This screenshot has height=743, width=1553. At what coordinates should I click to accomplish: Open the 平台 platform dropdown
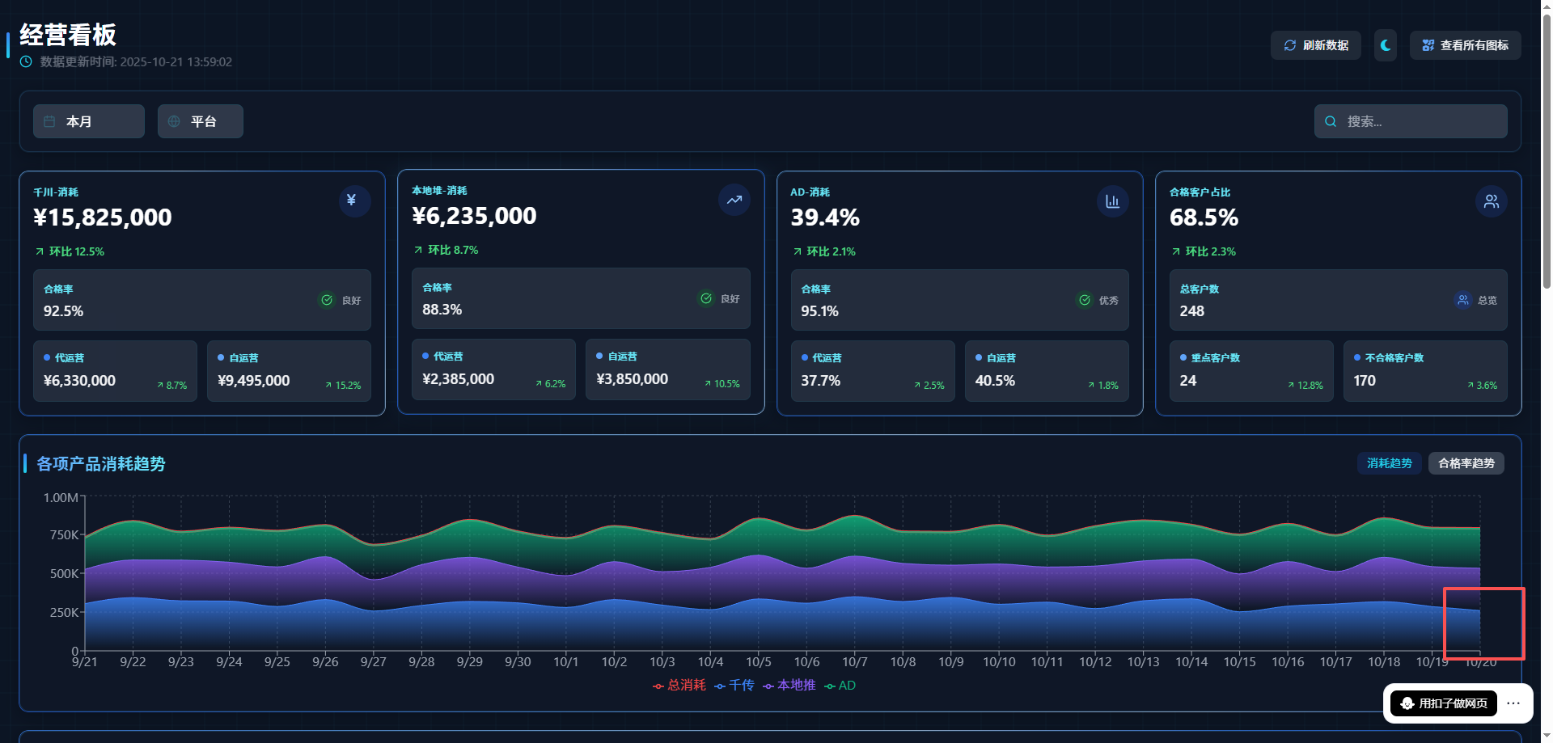coord(201,121)
